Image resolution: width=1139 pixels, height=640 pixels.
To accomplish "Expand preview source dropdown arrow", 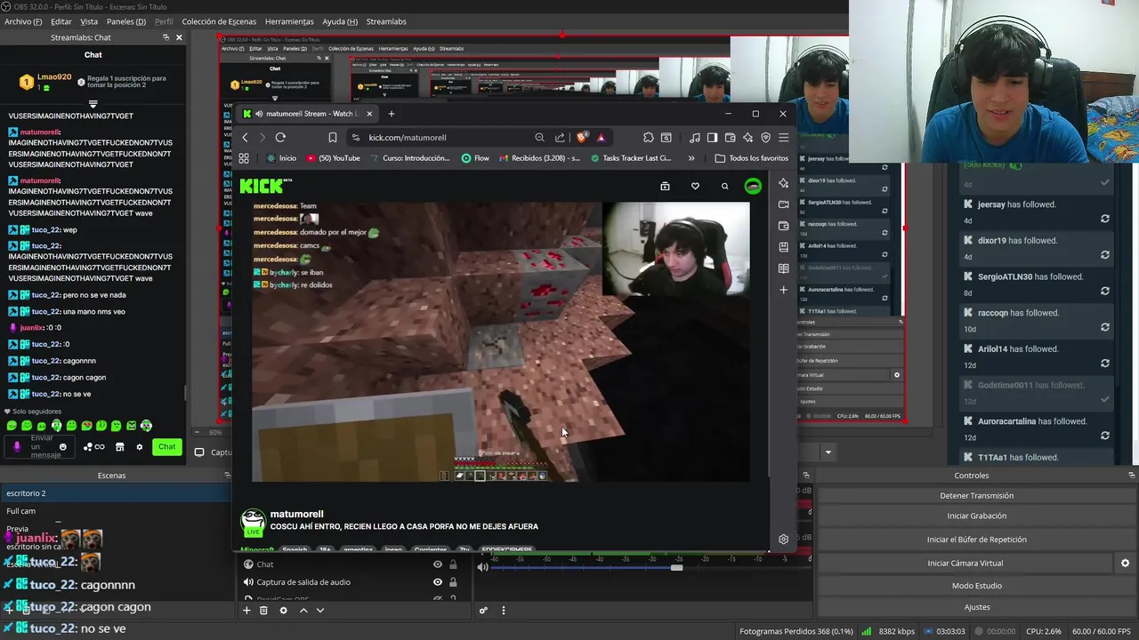I will [x=828, y=452].
